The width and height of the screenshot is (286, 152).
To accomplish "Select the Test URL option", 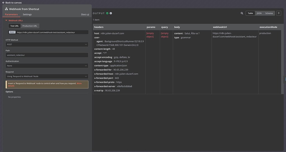I will tap(15, 26).
